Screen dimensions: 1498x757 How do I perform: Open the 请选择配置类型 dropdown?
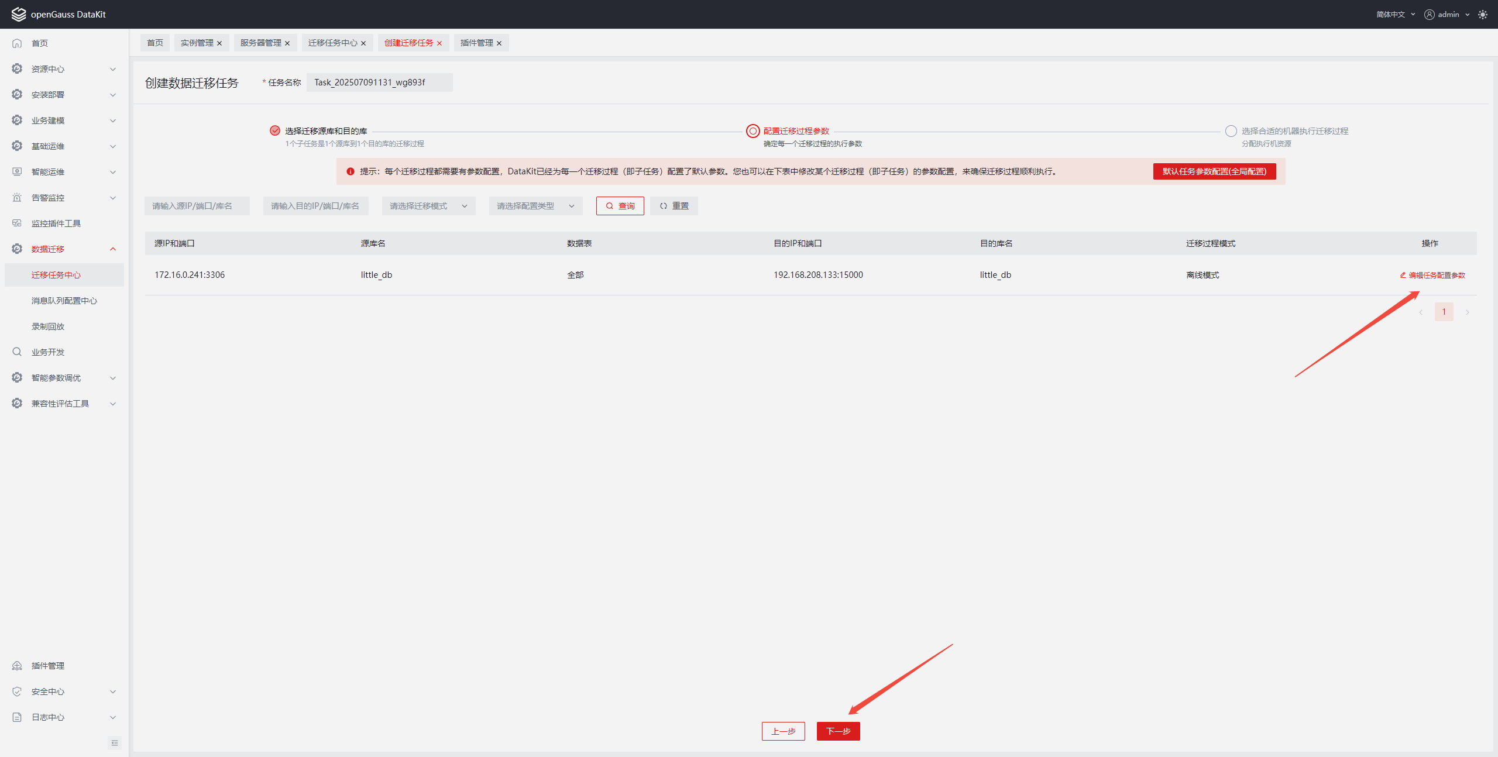[535, 206]
